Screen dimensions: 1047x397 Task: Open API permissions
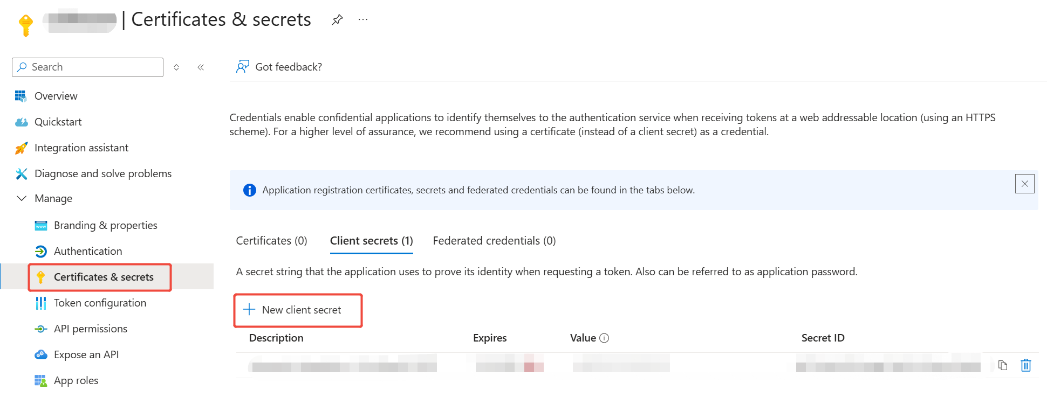pos(91,329)
